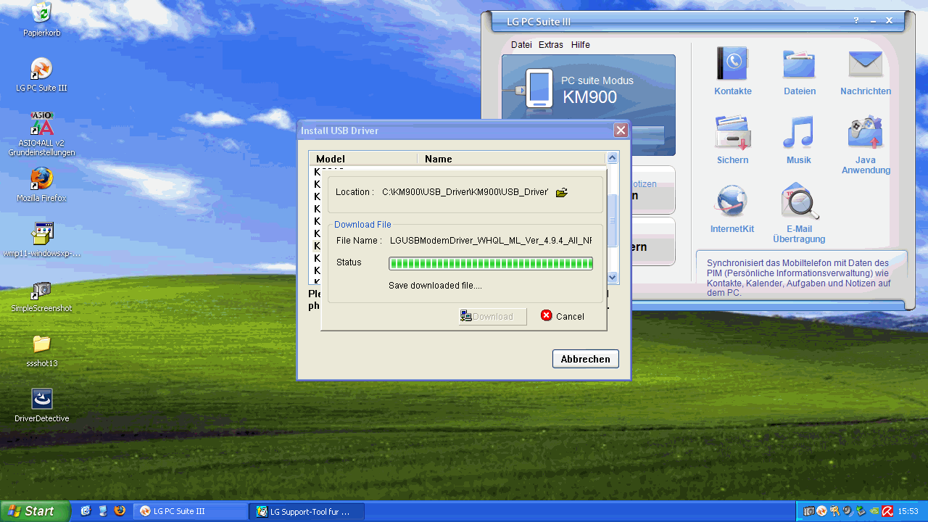Open Datei menu in LG PC Suite
This screenshot has width=928, height=522.
pyautogui.click(x=521, y=45)
